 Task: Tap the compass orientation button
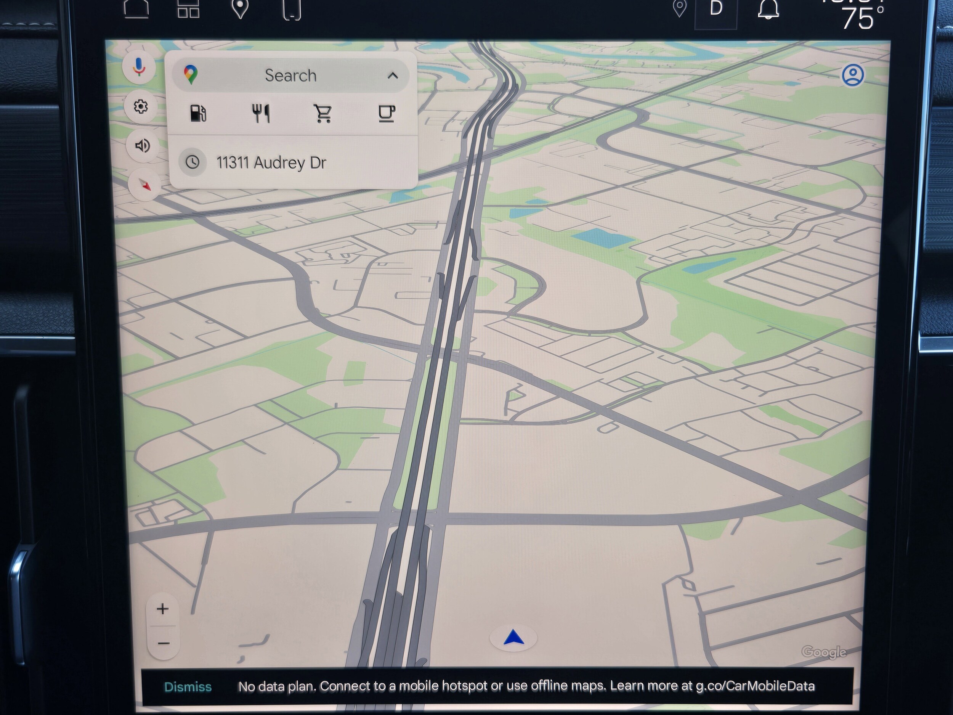[x=145, y=185]
